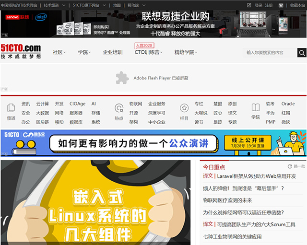Click inside the search input field
The image size is (307, 245).
270,53
